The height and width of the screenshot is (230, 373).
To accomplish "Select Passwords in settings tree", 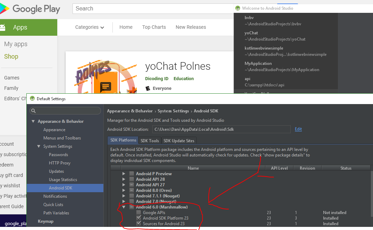I will (x=59, y=155).
